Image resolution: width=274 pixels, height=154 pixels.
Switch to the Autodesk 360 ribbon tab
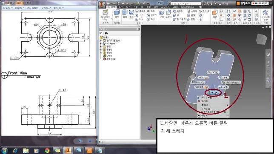187,7
